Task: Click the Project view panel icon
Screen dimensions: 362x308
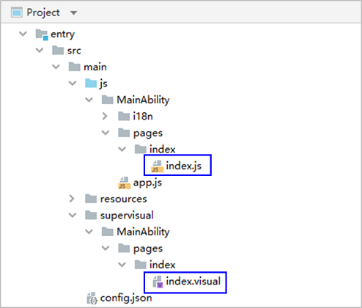Action: [17, 12]
